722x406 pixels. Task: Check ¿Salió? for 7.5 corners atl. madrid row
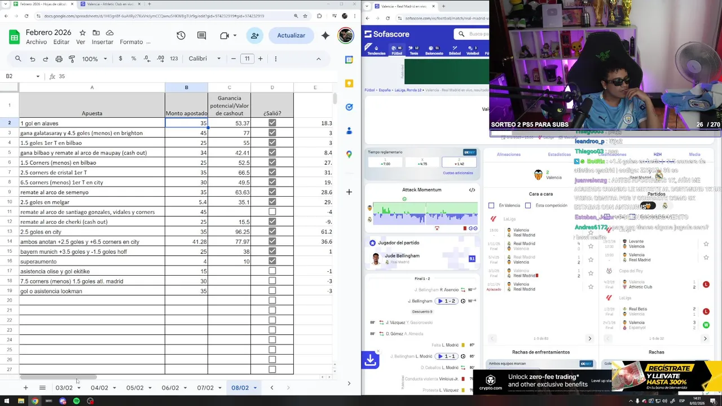click(272, 281)
